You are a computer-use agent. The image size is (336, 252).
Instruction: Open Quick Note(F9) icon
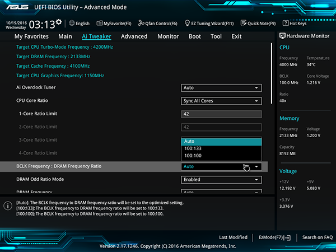click(x=244, y=23)
